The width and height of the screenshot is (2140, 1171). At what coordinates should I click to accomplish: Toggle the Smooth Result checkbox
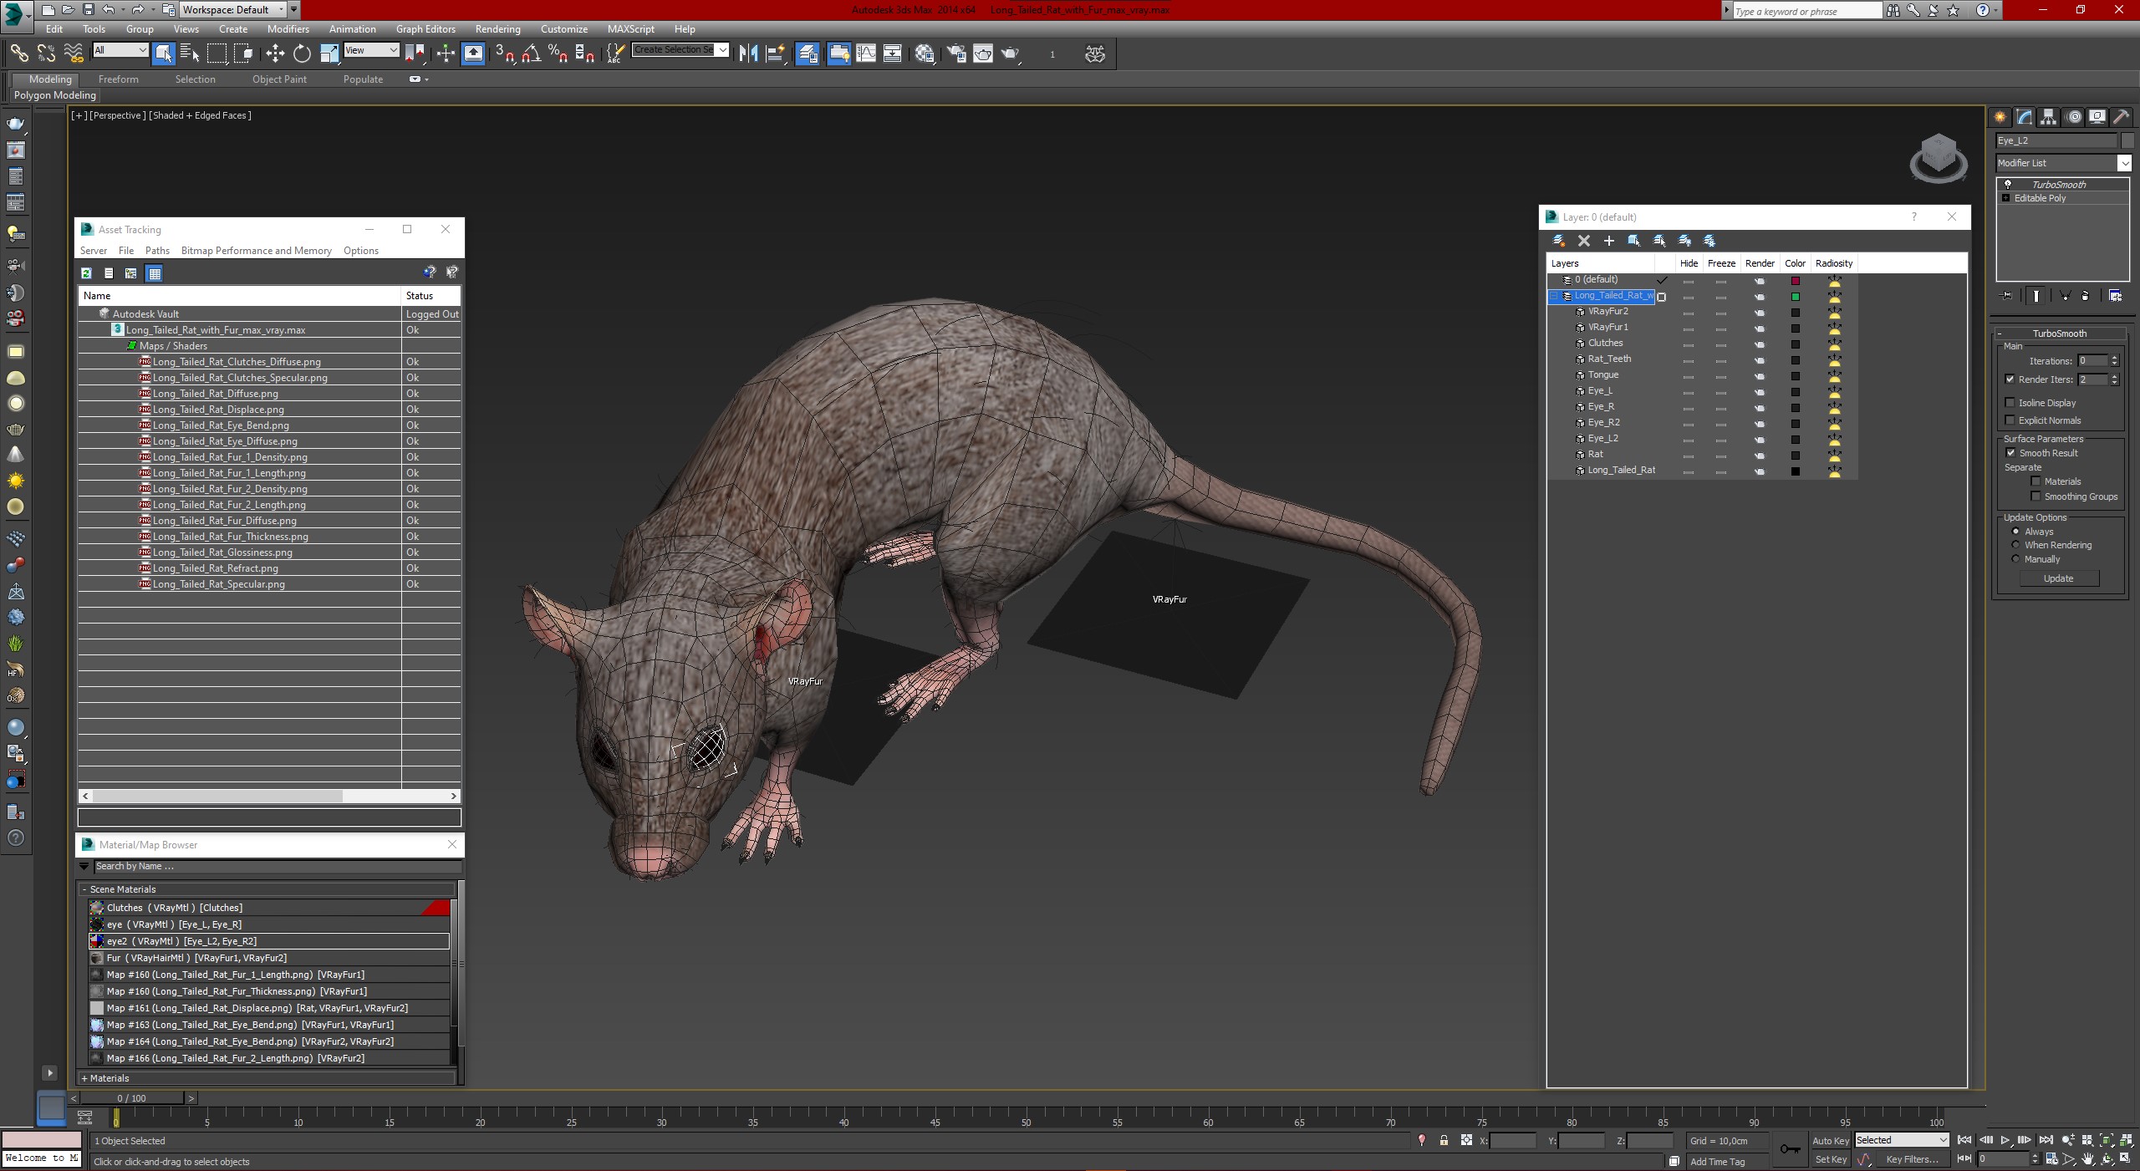click(x=2010, y=453)
